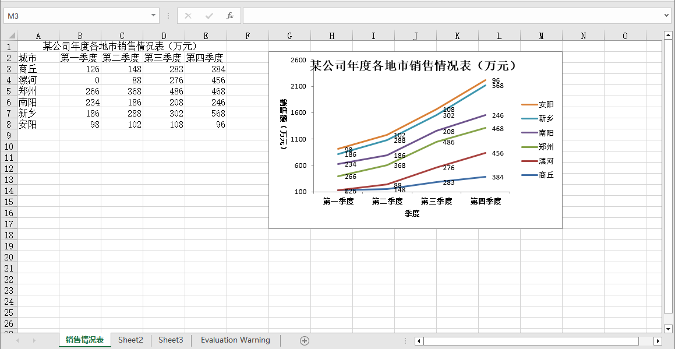Image resolution: width=675 pixels, height=349 pixels.
Task: Click the vertical scrollbar up arrow
Action: [668, 35]
